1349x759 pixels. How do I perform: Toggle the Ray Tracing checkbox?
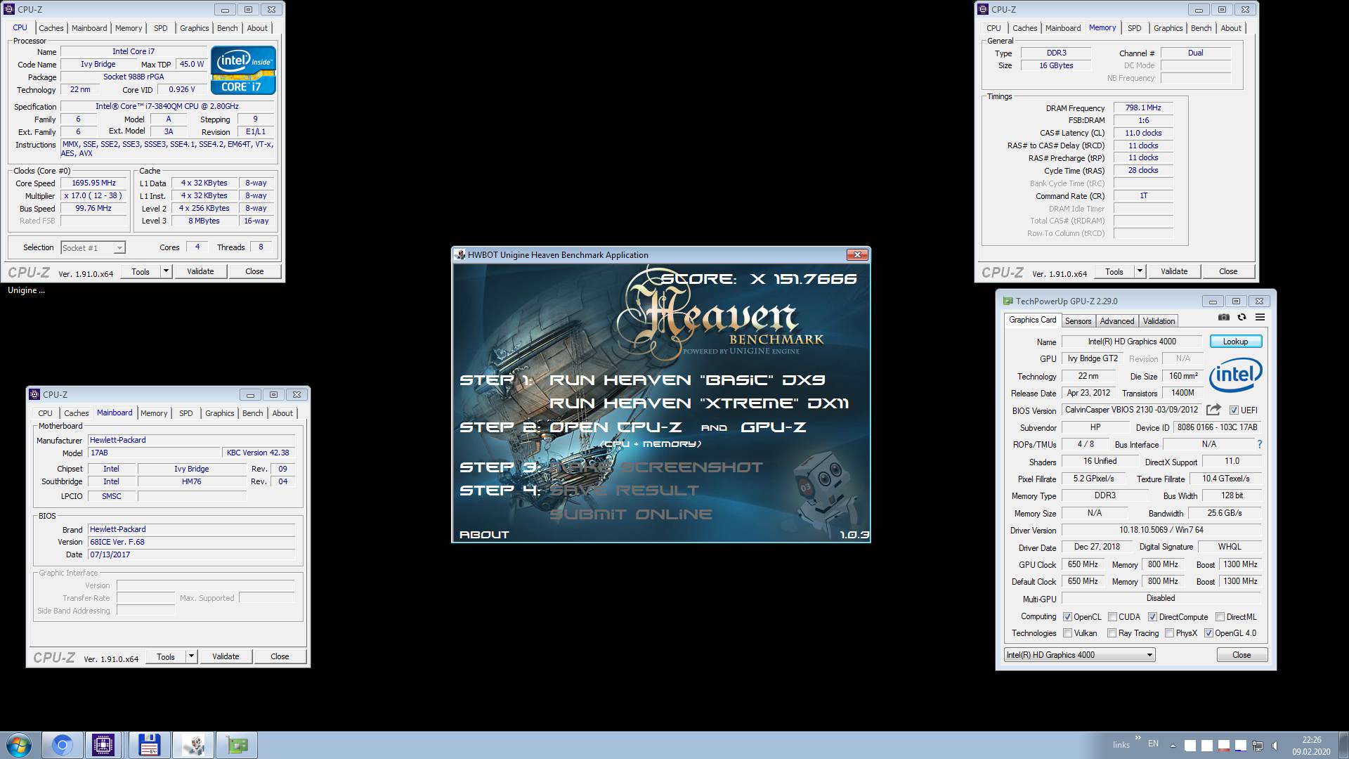tap(1112, 633)
